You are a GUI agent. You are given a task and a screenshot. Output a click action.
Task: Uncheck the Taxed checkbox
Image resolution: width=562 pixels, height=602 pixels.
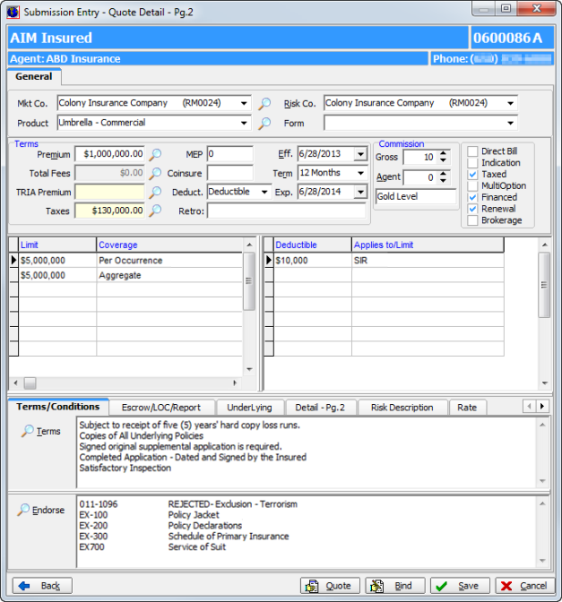click(x=472, y=175)
